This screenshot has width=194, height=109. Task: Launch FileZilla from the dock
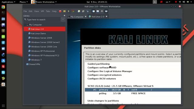coord(3,67)
